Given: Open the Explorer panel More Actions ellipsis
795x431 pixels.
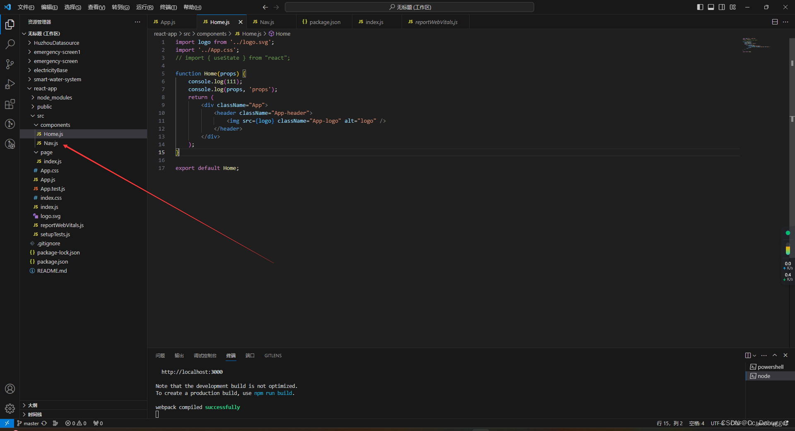Looking at the screenshot, I should [137, 22].
